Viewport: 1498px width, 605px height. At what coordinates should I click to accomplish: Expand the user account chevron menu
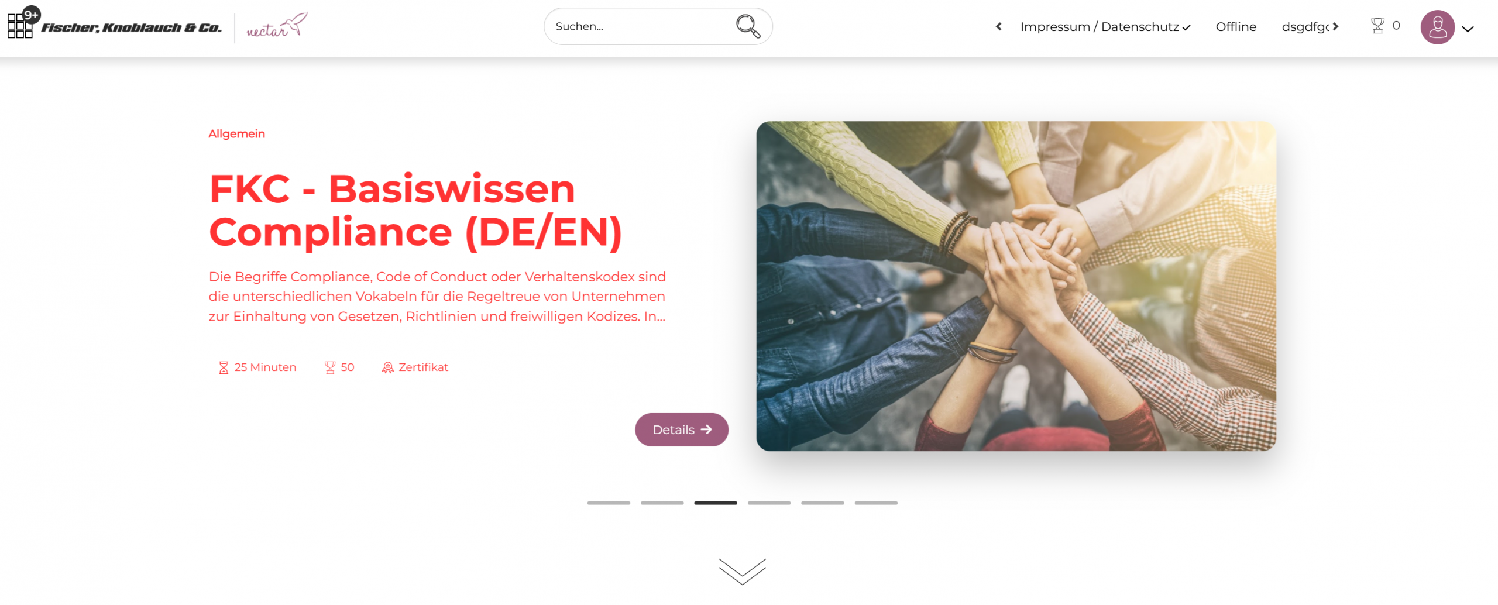(1468, 29)
